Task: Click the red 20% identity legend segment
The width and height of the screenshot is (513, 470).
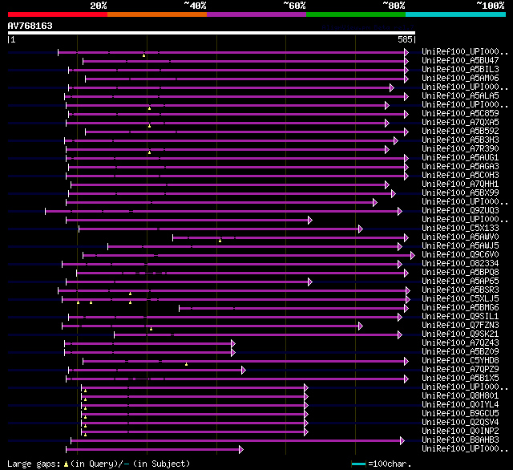Action: [58, 14]
